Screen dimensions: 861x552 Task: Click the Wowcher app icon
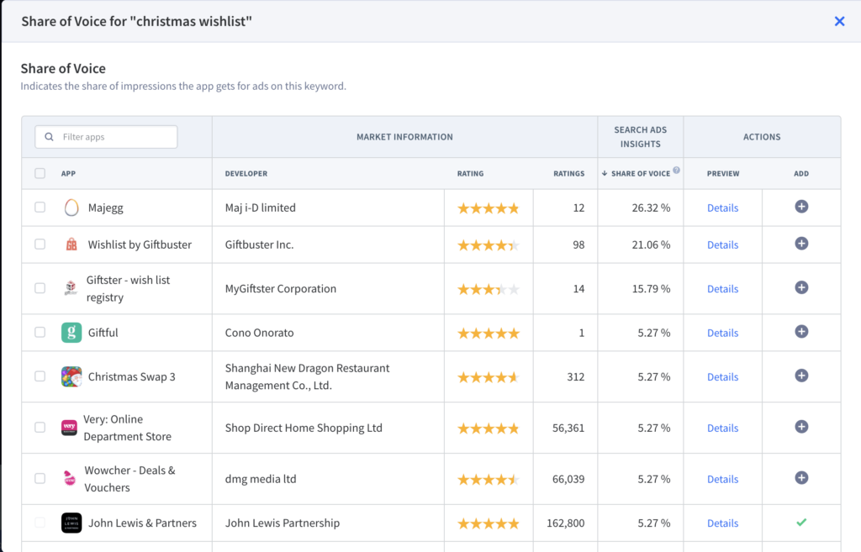pos(69,478)
